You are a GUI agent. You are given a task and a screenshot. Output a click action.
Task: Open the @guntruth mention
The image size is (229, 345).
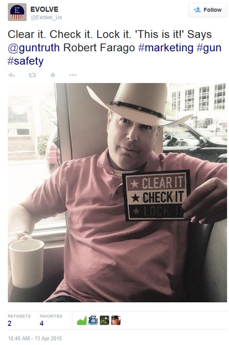click(x=34, y=48)
